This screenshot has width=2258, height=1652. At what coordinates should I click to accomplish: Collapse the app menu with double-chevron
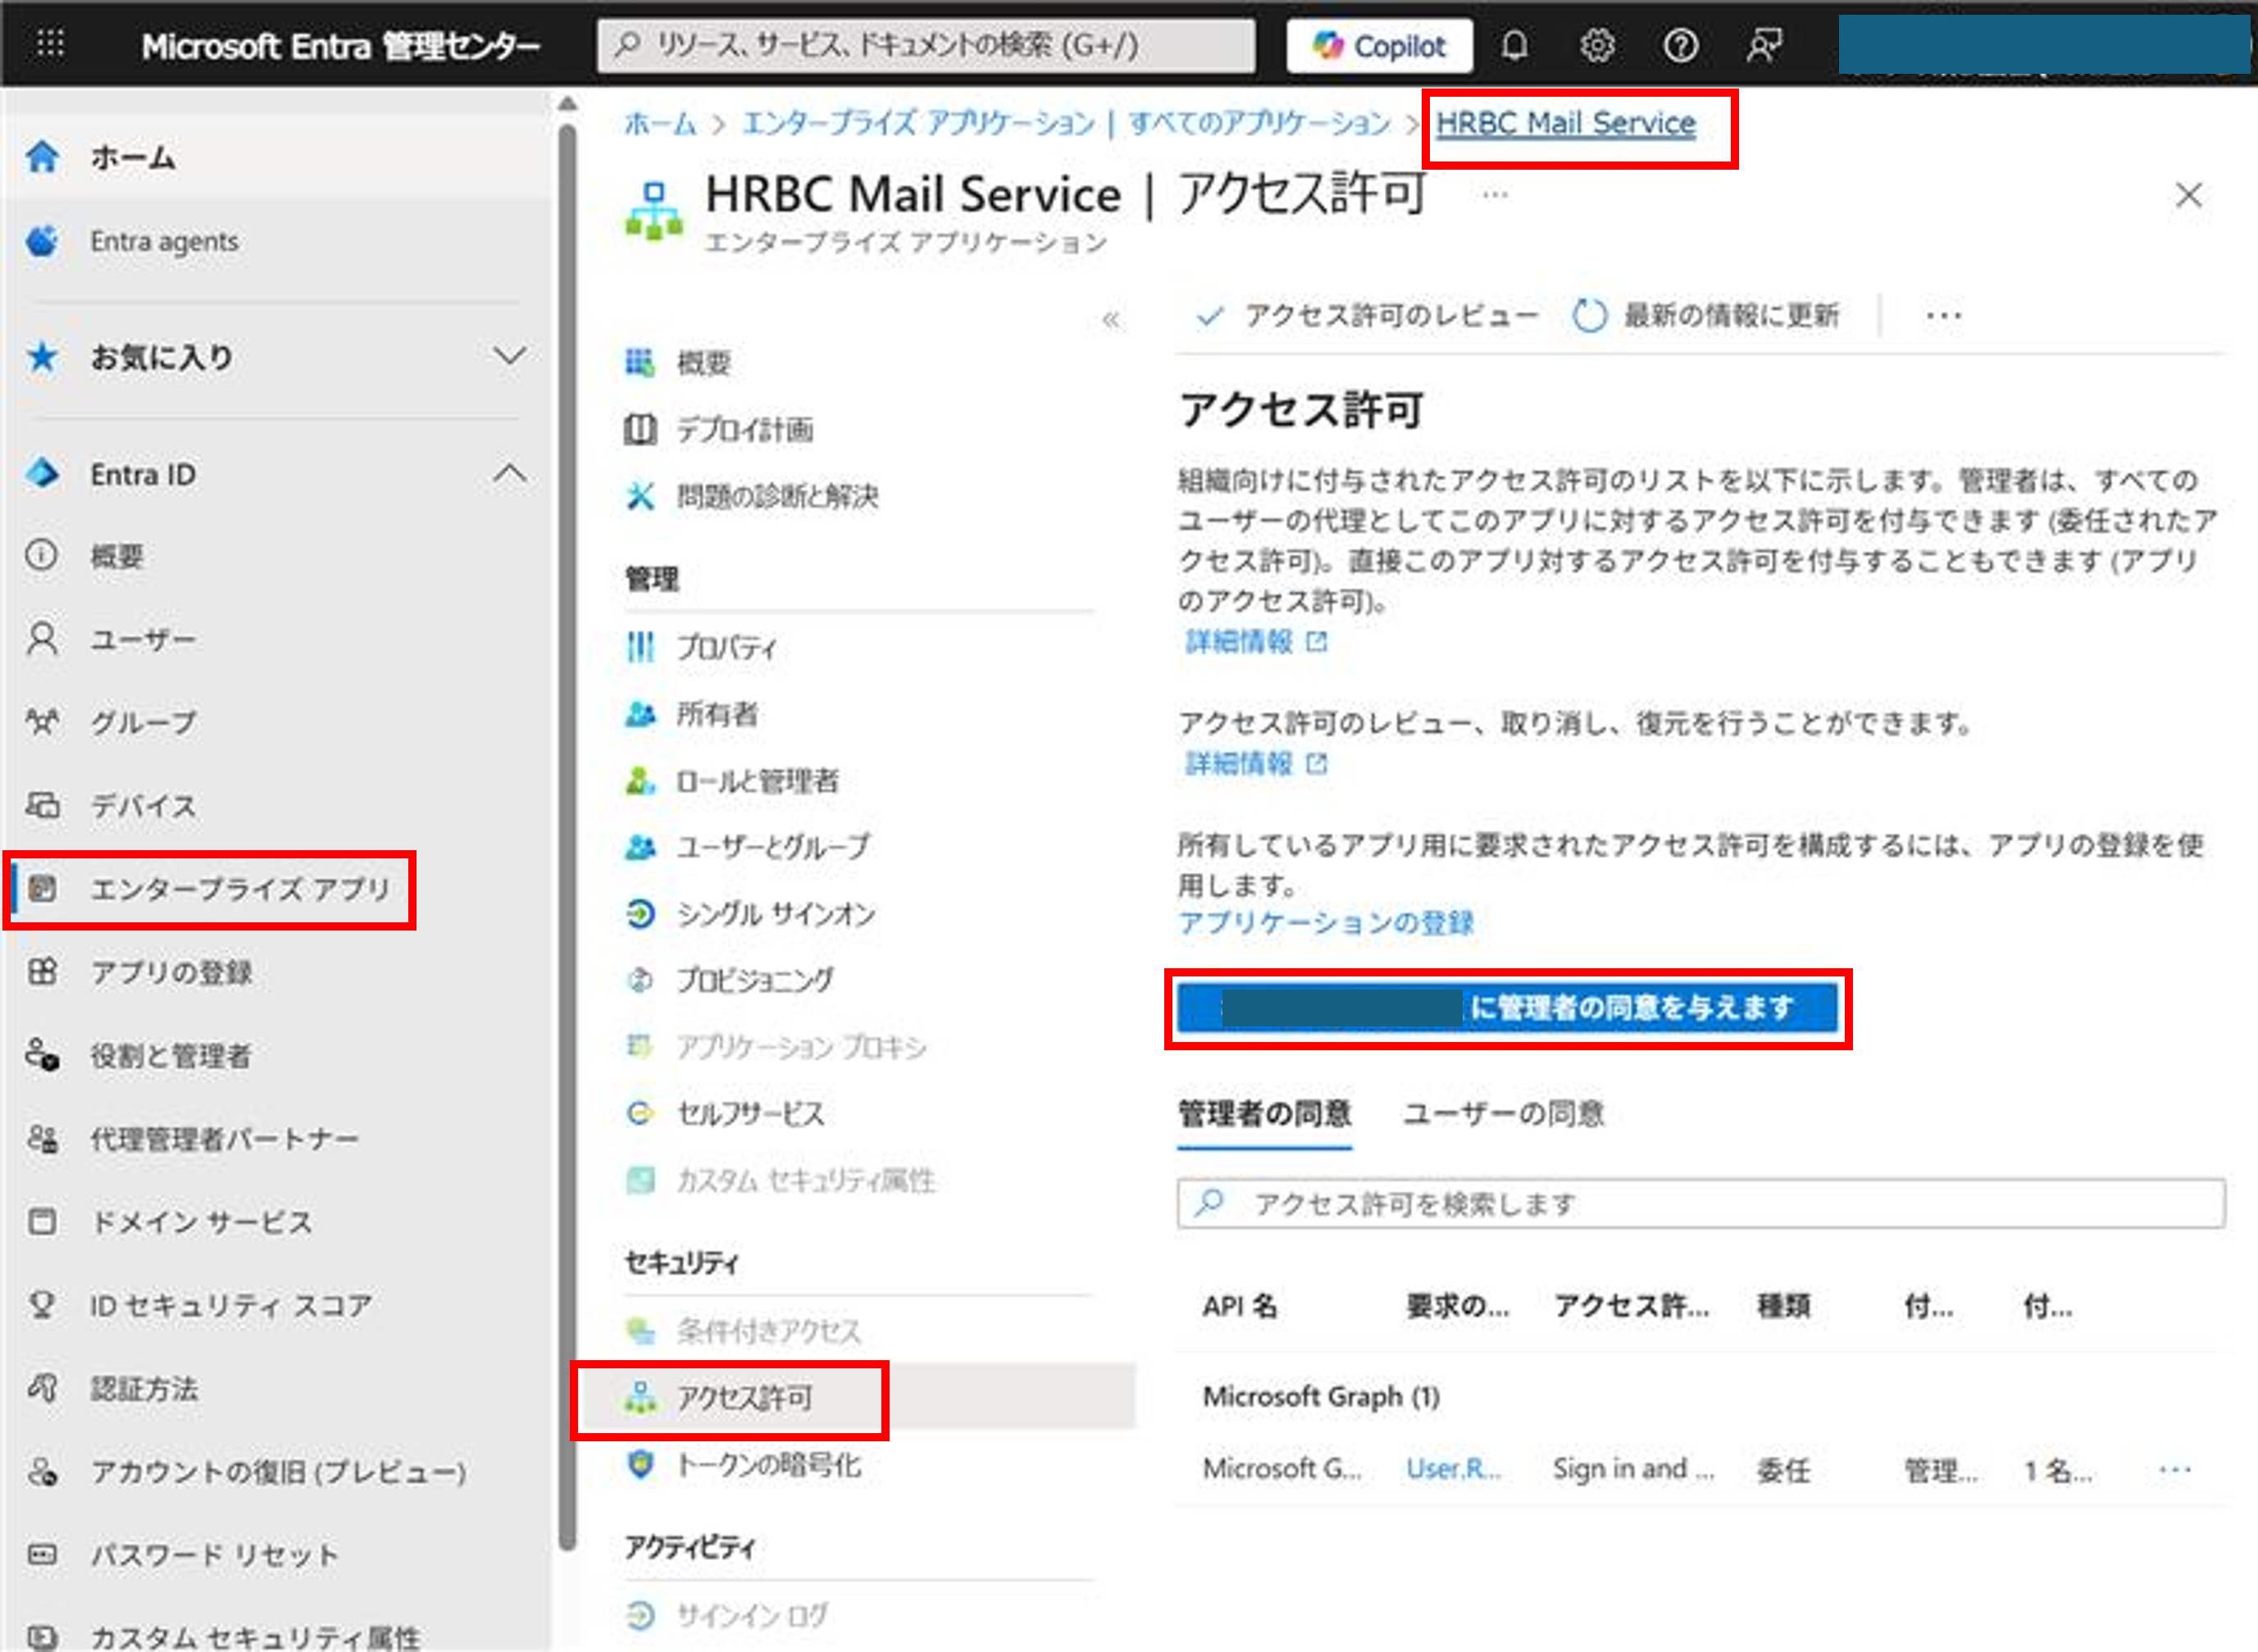point(1111,320)
